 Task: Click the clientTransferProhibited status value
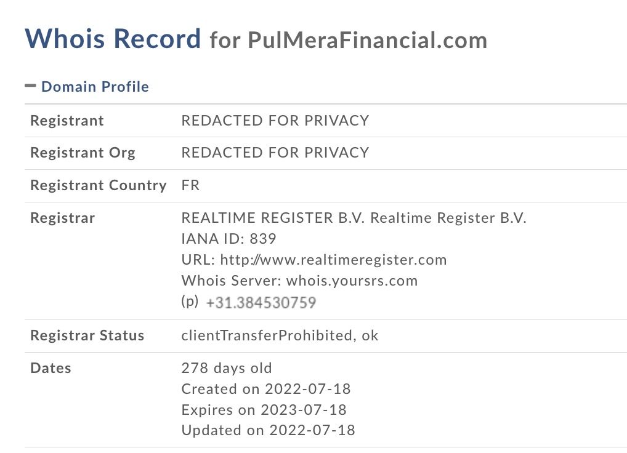267,335
